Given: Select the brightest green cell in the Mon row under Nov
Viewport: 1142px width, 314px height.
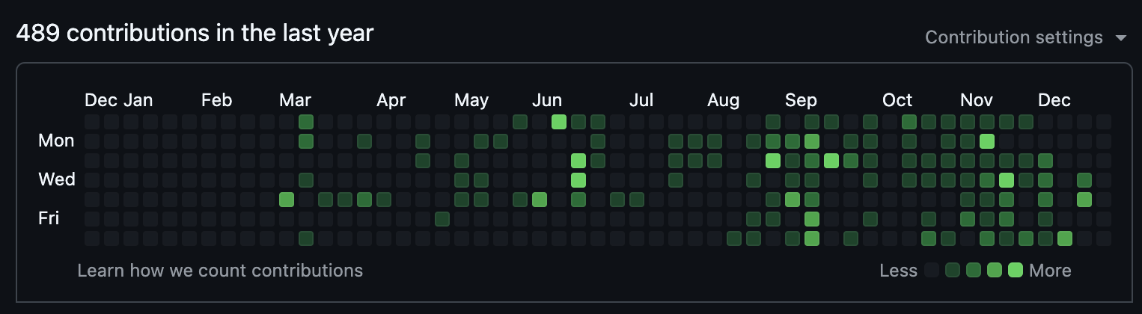Looking at the screenshot, I should (987, 141).
